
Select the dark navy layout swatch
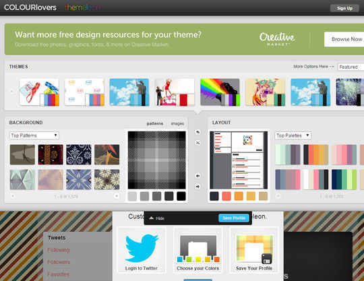point(214,196)
